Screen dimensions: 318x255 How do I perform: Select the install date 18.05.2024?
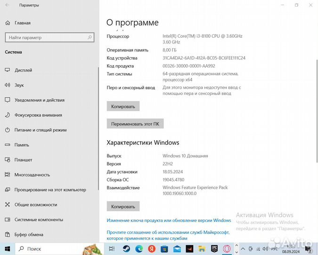(172, 172)
